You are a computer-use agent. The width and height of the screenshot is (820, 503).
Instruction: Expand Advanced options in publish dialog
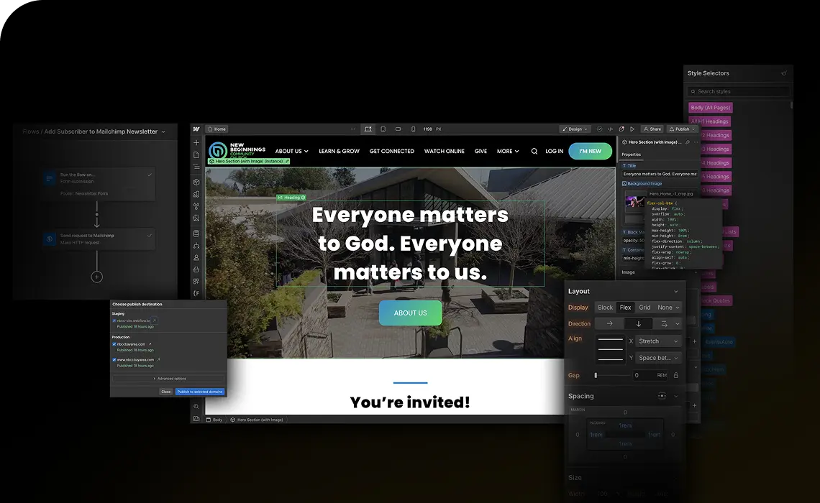click(169, 379)
